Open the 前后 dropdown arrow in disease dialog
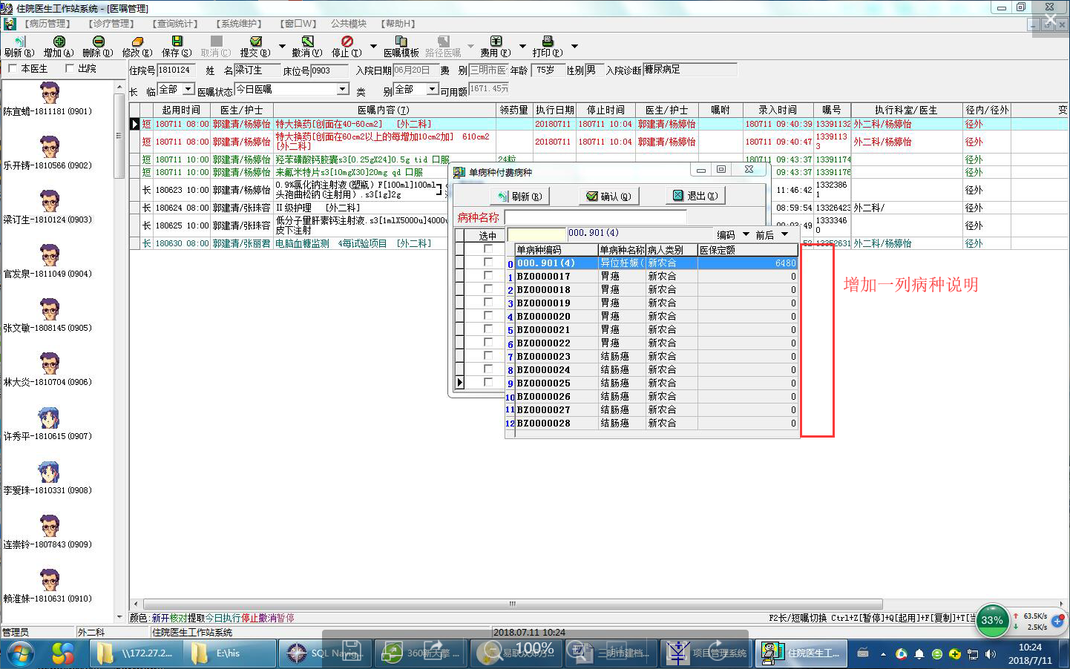The width and height of the screenshot is (1070, 669). tap(784, 234)
